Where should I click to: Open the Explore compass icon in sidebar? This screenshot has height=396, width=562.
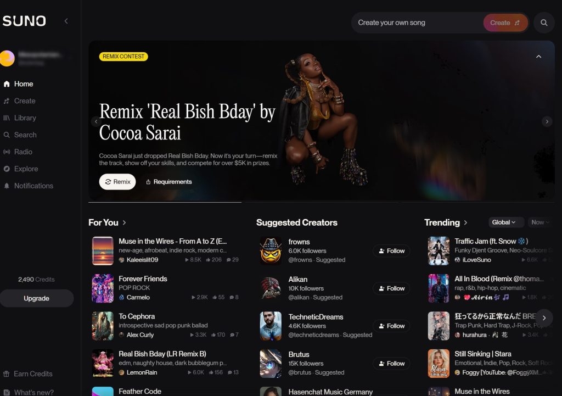click(7, 169)
